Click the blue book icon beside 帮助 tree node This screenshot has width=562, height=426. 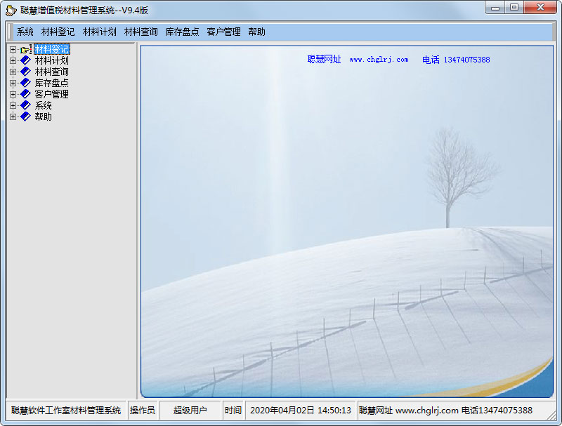point(25,117)
